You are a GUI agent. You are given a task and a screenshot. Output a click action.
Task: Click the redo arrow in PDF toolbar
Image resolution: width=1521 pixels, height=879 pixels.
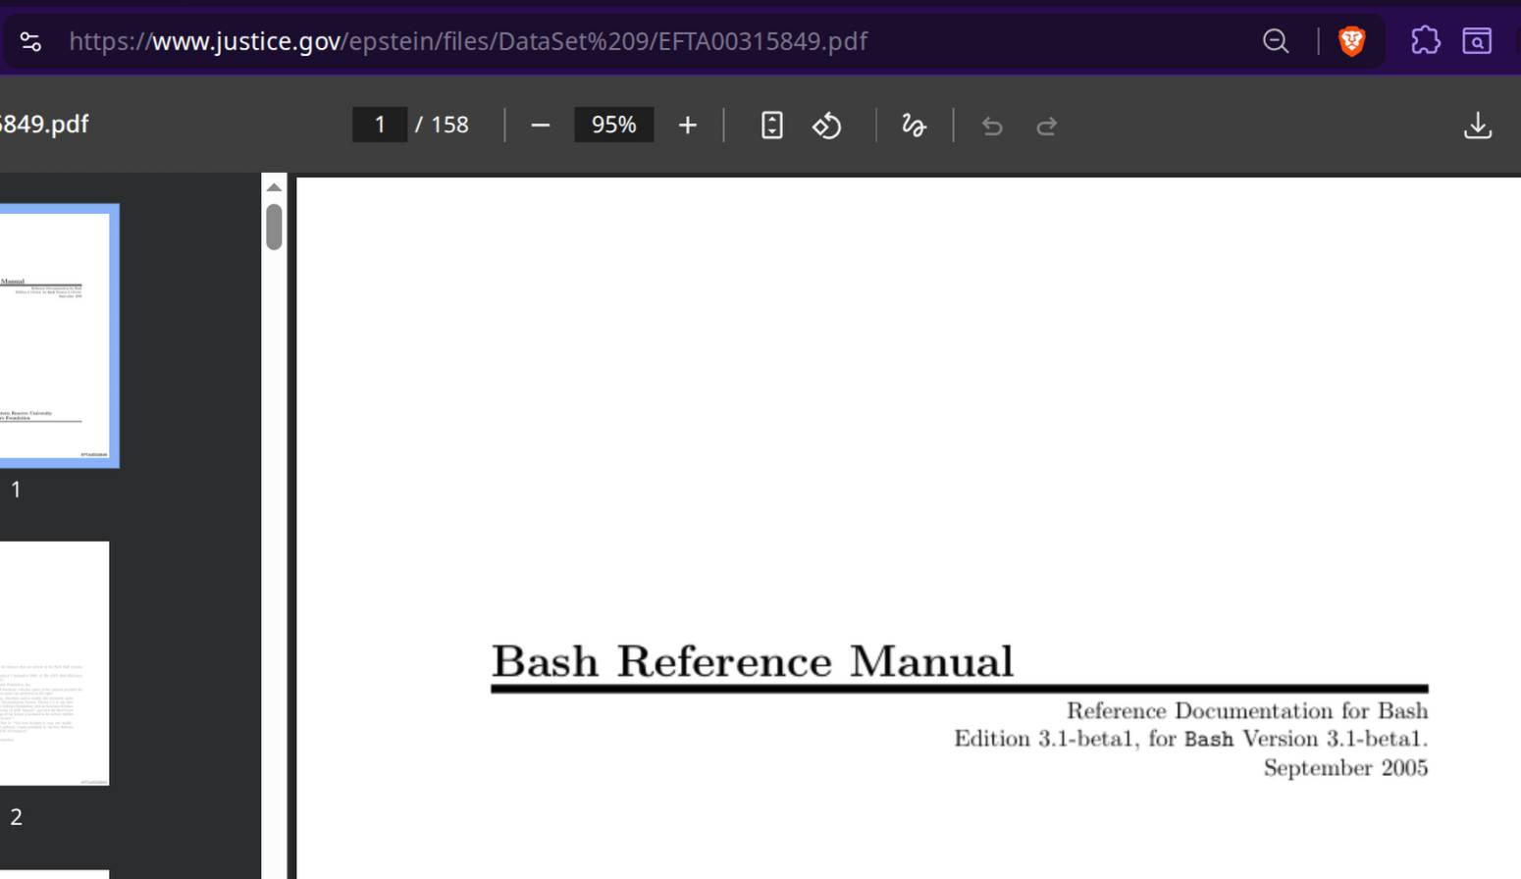1047,126
